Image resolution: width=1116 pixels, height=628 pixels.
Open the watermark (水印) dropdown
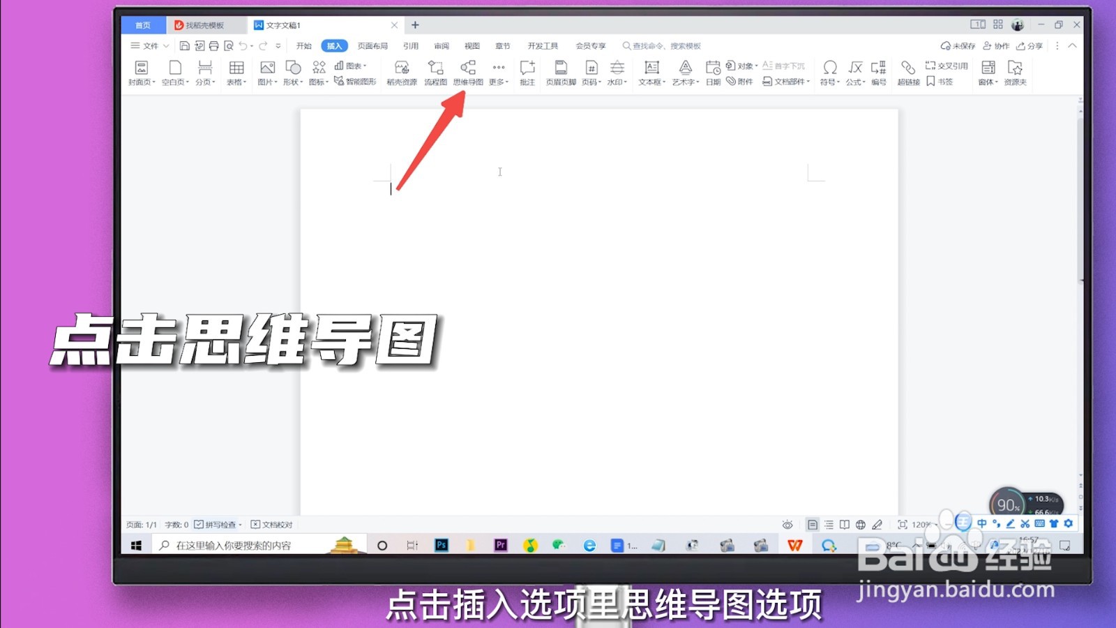point(617,73)
